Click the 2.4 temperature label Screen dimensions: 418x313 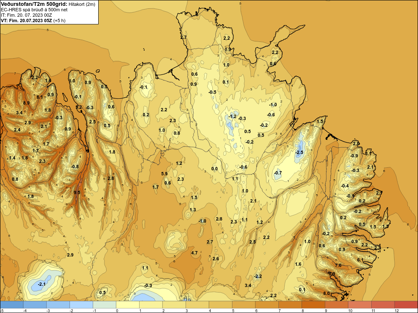point(17,130)
